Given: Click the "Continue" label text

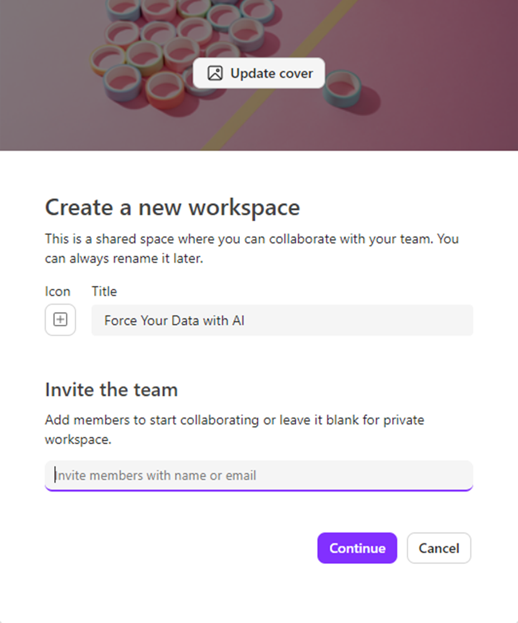Looking at the screenshot, I should pyautogui.click(x=357, y=548).
